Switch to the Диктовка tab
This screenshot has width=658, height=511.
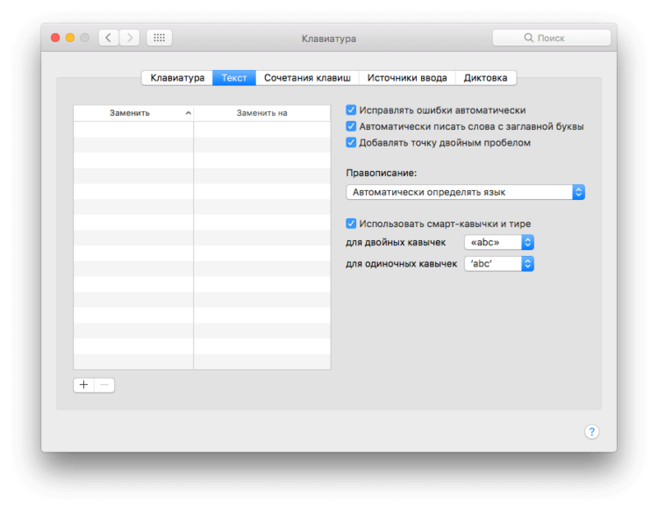click(x=485, y=77)
